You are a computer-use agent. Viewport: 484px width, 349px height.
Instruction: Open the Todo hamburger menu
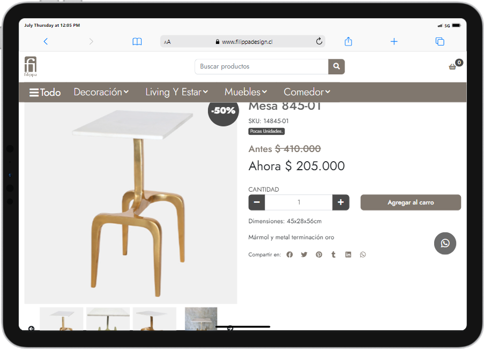pos(45,93)
